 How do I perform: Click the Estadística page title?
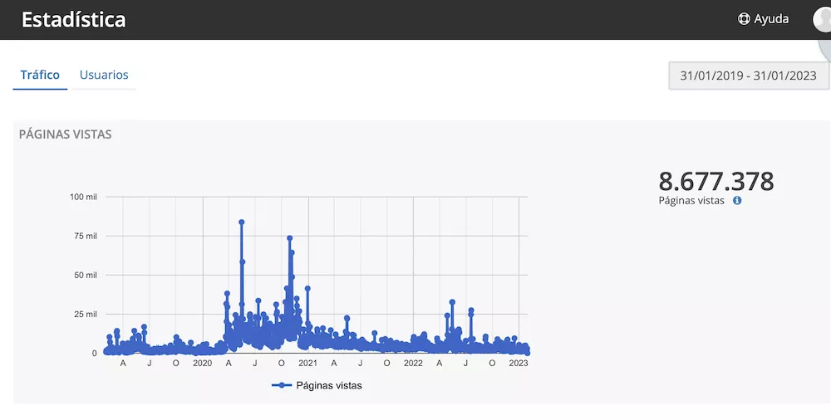pos(74,20)
